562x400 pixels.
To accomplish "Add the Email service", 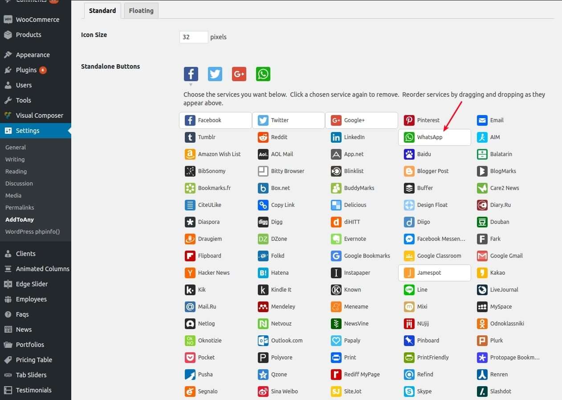I will (507, 120).
